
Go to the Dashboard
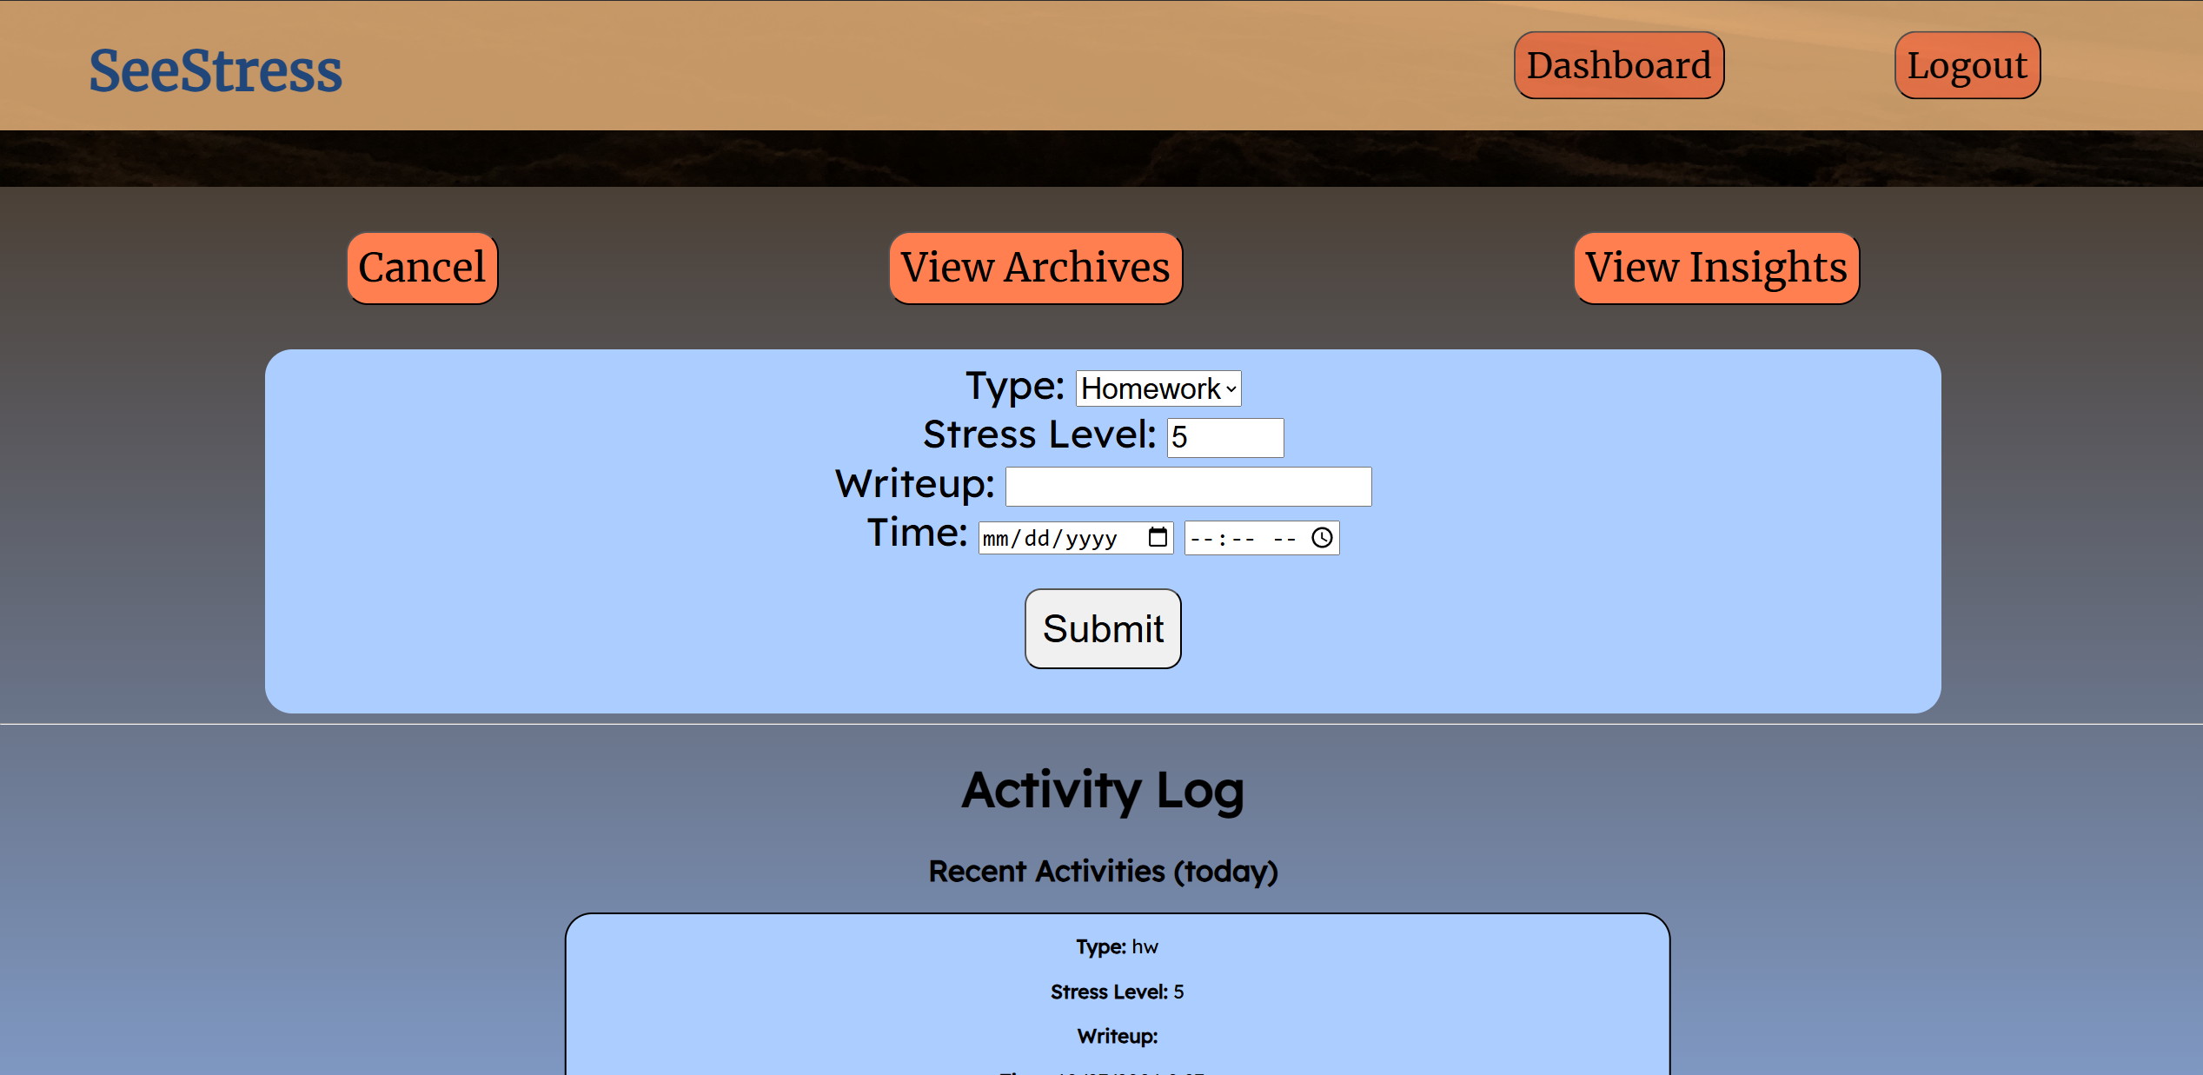pyautogui.click(x=1618, y=66)
